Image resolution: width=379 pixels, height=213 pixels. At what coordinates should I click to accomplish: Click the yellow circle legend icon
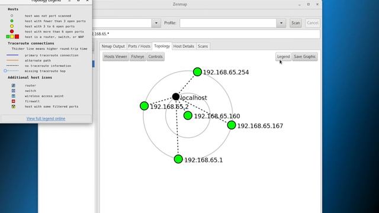pos(12,26)
